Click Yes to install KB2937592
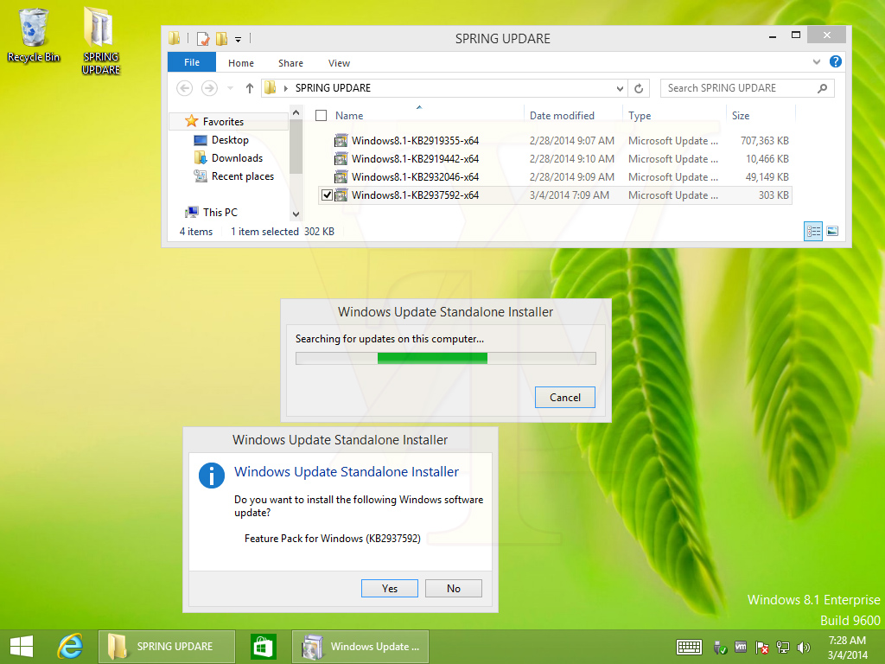The height and width of the screenshot is (664, 885). (389, 588)
